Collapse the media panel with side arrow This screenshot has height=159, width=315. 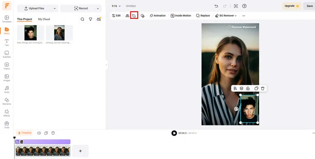(x=106, y=65)
